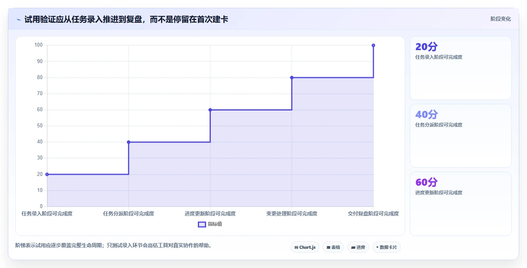The width and height of the screenshot is (527, 268).
Task: Click x-axis label 任务录入阶段可完成度
Action: coord(47,214)
